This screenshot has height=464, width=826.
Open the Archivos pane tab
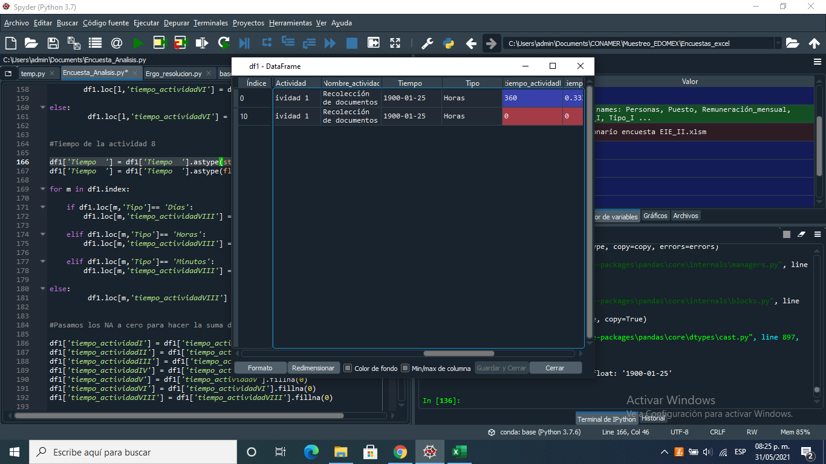point(686,216)
